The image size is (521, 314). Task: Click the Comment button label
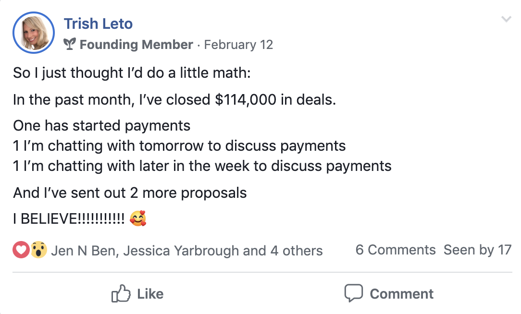(x=402, y=294)
